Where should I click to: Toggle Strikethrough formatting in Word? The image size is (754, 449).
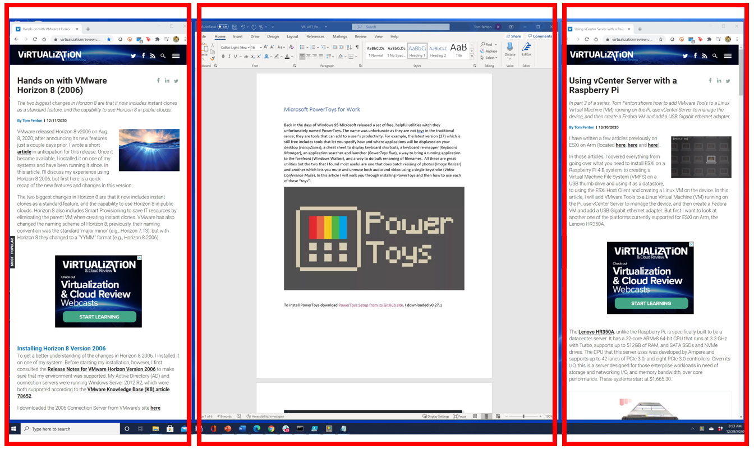pyautogui.click(x=246, y=56)
